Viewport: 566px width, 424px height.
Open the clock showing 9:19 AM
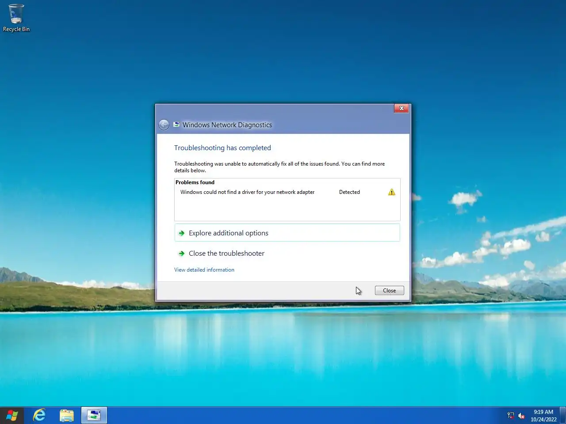tap(543, 416)
